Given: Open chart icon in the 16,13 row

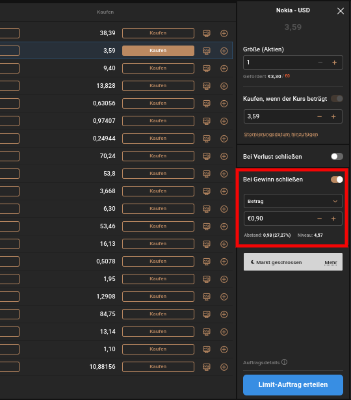Looking at the screenshot, I should [207, 244].
